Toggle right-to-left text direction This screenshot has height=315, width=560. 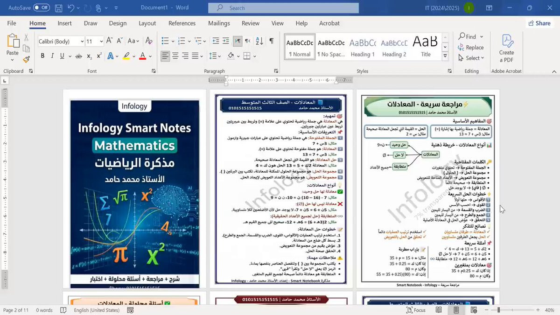click(x=248, y=41)
